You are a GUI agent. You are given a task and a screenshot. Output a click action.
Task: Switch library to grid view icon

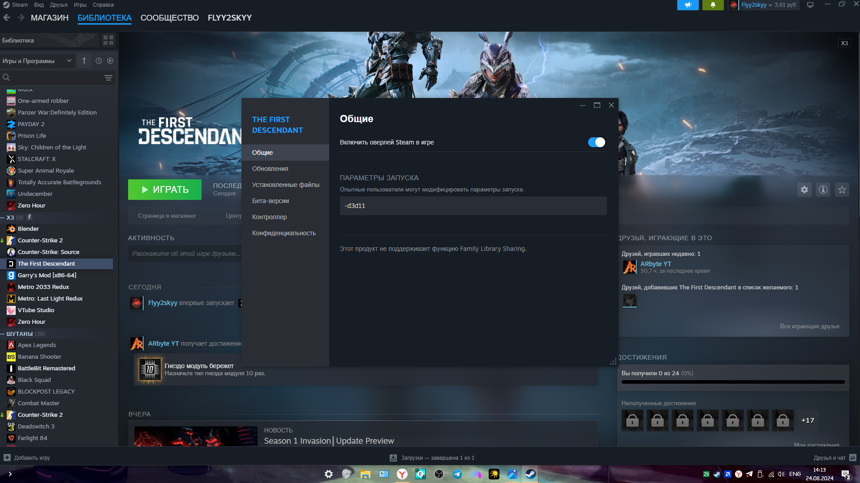pyautogui.click(x=108, y=40)
